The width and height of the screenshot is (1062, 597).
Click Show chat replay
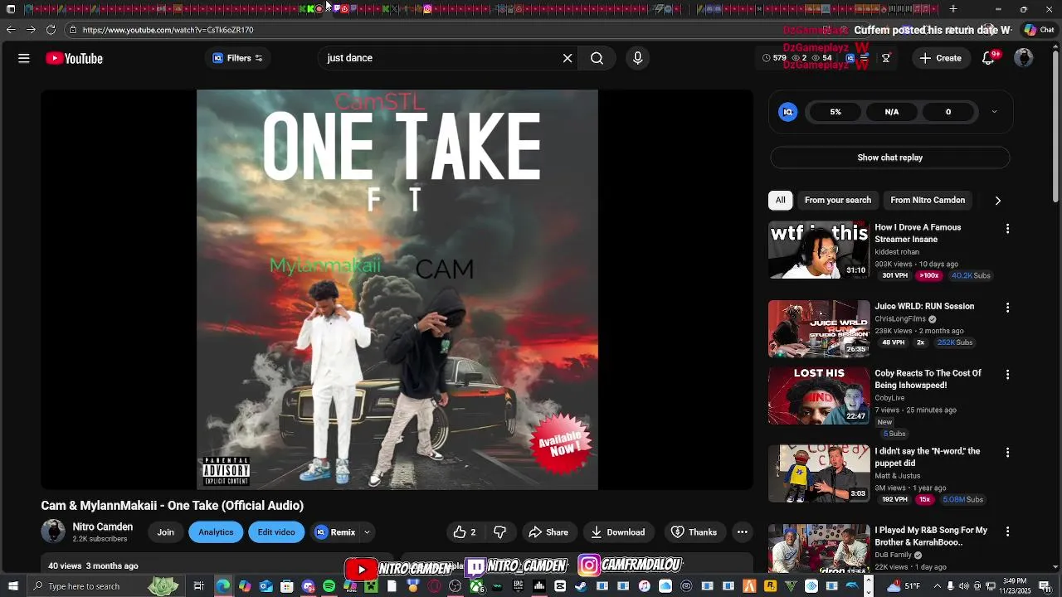point(889,158)
